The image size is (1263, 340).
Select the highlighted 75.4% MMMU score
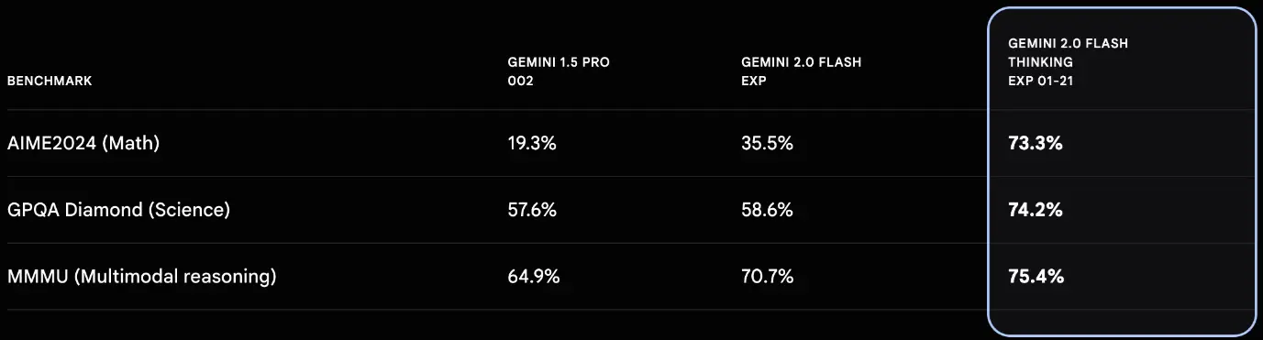1036,276
